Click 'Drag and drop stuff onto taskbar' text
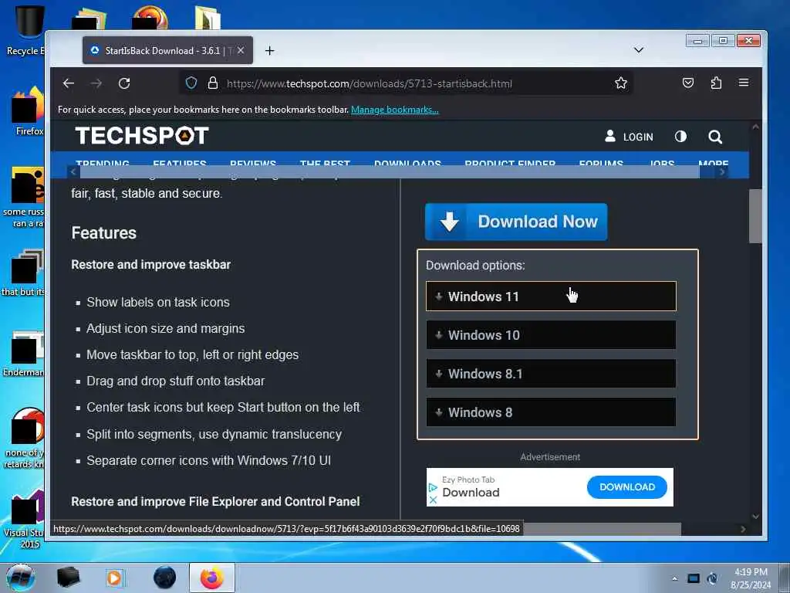 (x=175, y=381)
